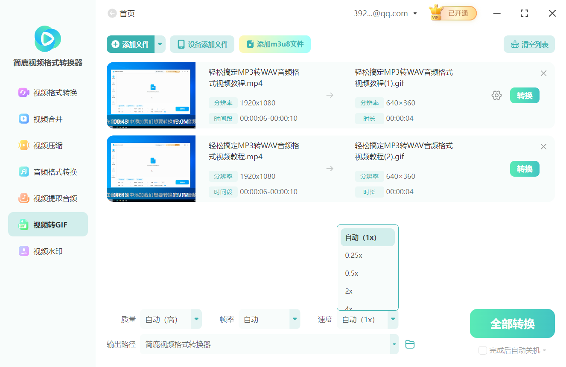
Task: Switch to 音频格式转换
Action: point(47,172)
